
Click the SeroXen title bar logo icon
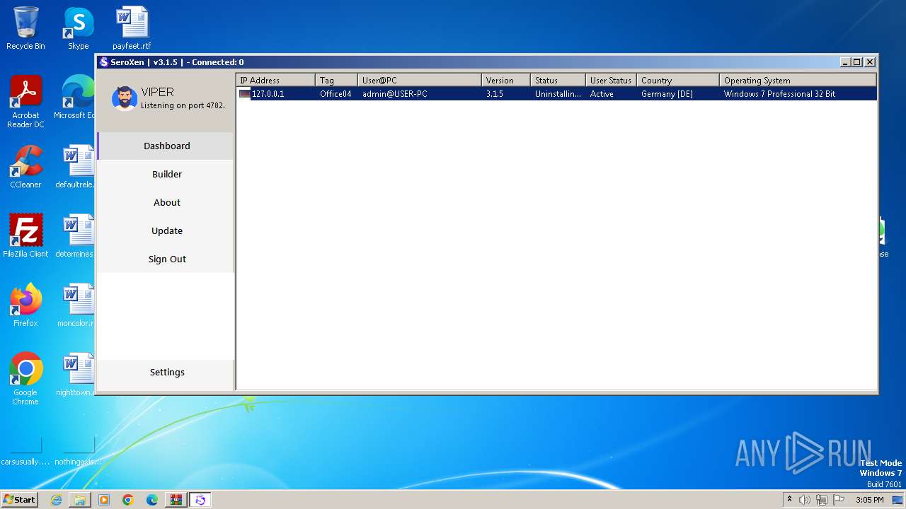point(103,62)
